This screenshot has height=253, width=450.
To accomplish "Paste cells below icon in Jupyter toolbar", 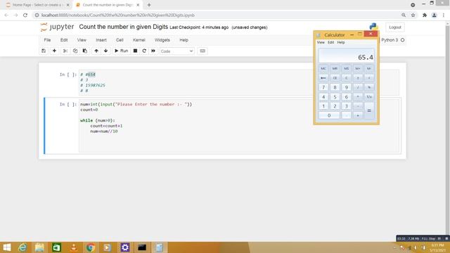I will (x=85, y=51).
